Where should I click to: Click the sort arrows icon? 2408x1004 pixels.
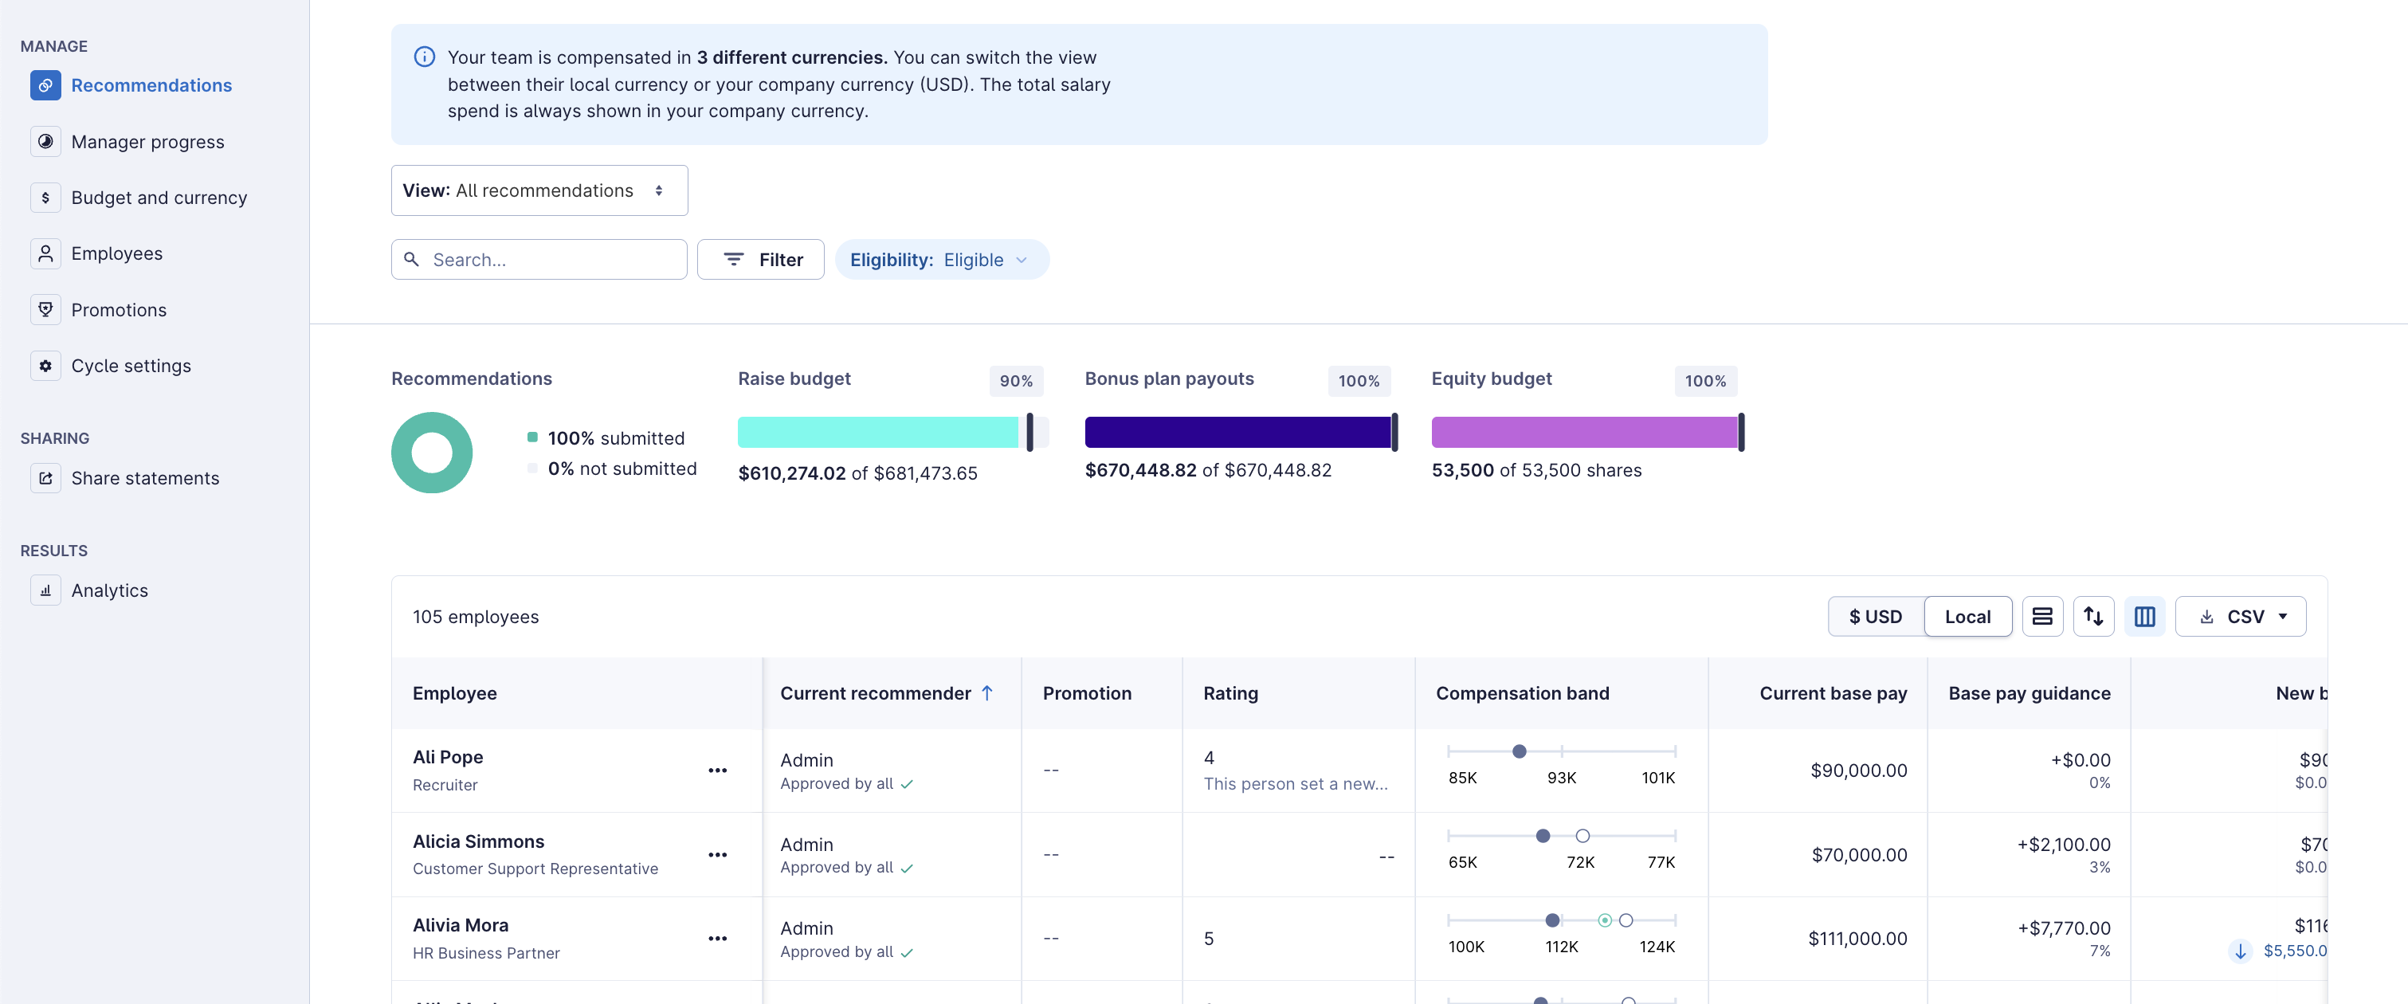point(2093,617)
